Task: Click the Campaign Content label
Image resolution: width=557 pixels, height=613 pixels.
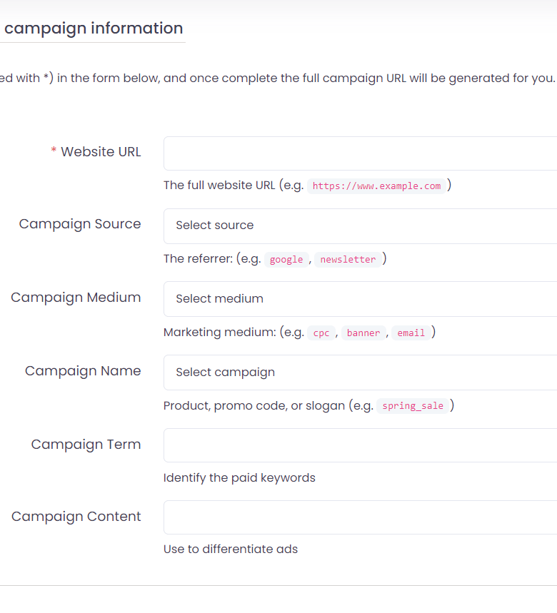Action: [76, 517]
